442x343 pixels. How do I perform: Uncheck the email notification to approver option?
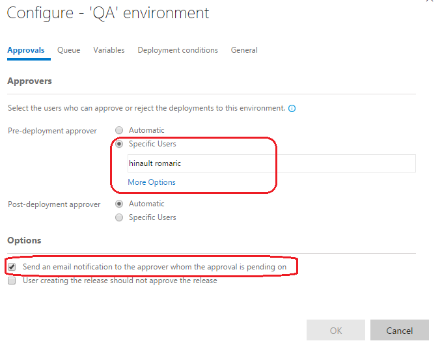point(12,267)
